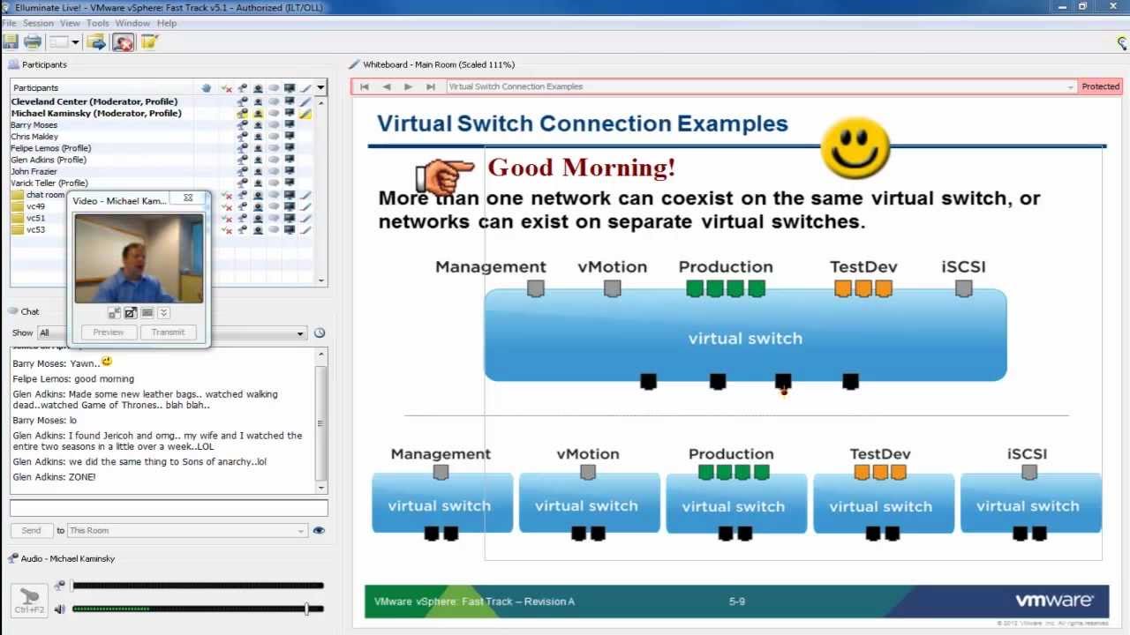The image size is (1130, 635).
Task: Click the chat permission column header
Action: (274, 88)
